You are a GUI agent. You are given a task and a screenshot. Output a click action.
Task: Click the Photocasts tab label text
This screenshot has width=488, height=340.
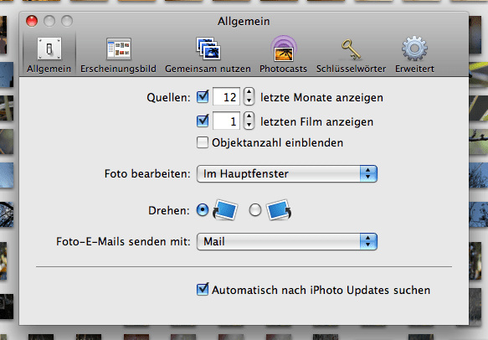tap(283, 69)
